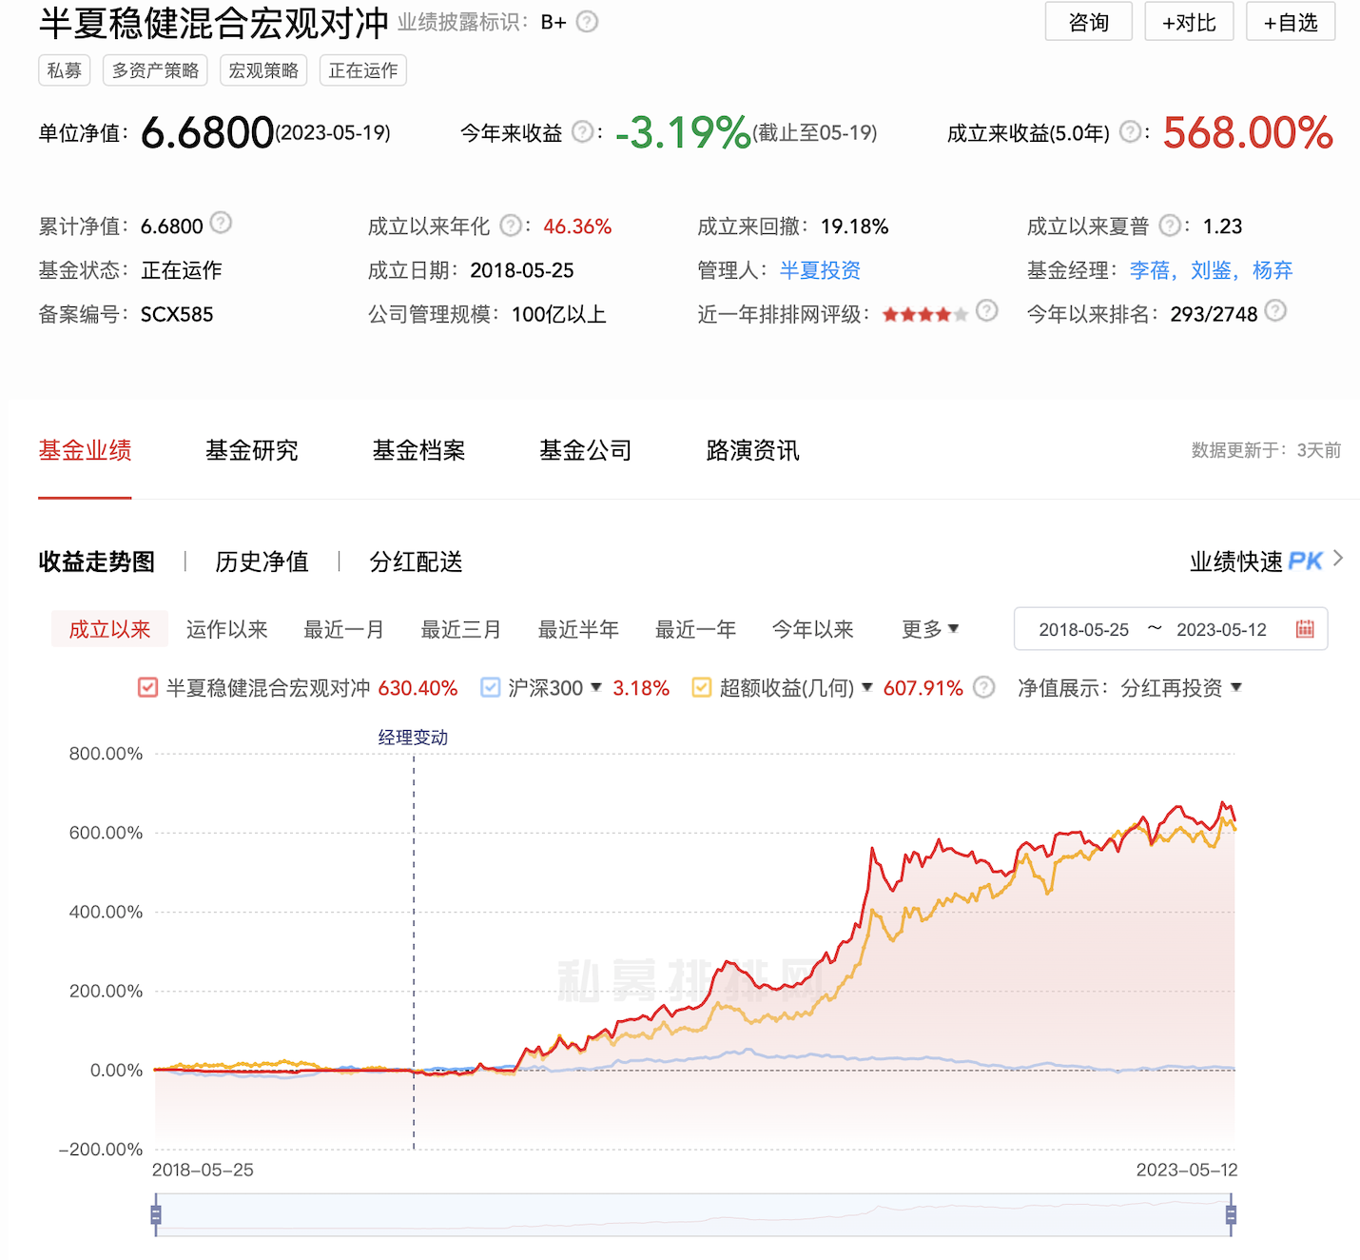Toggle the 超额收益(几何) checkbox
This screenshot has height=1260, width=1360.
(702, 687)
